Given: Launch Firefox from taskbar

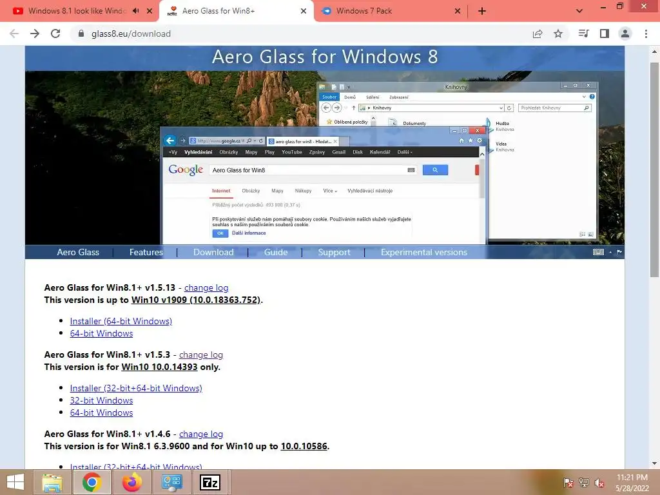Looking at the screenshot, I should coord(131,482).
